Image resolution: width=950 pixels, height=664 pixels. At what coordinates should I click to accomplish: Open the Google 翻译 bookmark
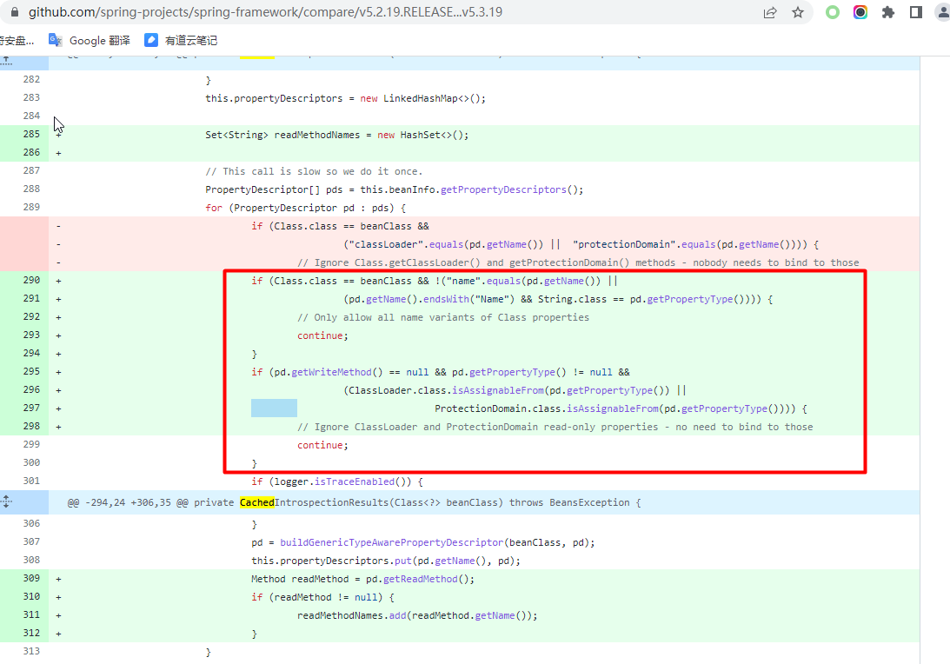(x=89, y=40)
